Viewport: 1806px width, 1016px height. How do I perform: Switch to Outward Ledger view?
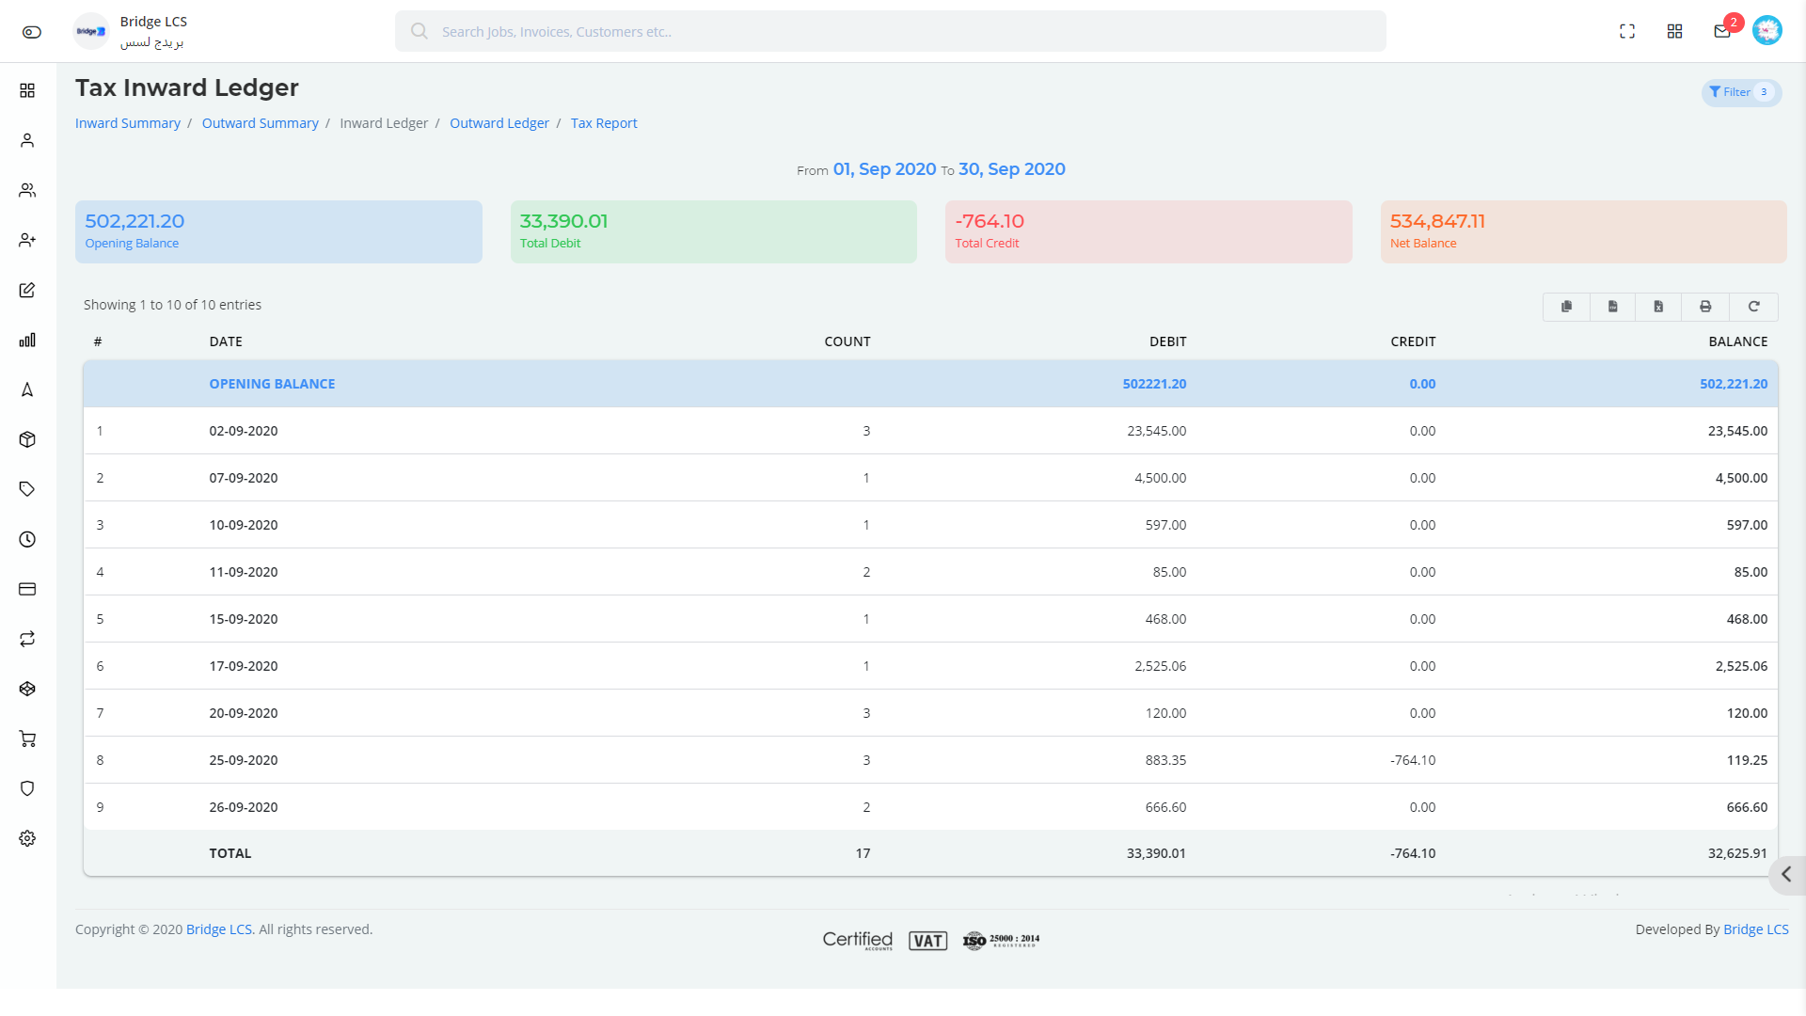(499, 123)
